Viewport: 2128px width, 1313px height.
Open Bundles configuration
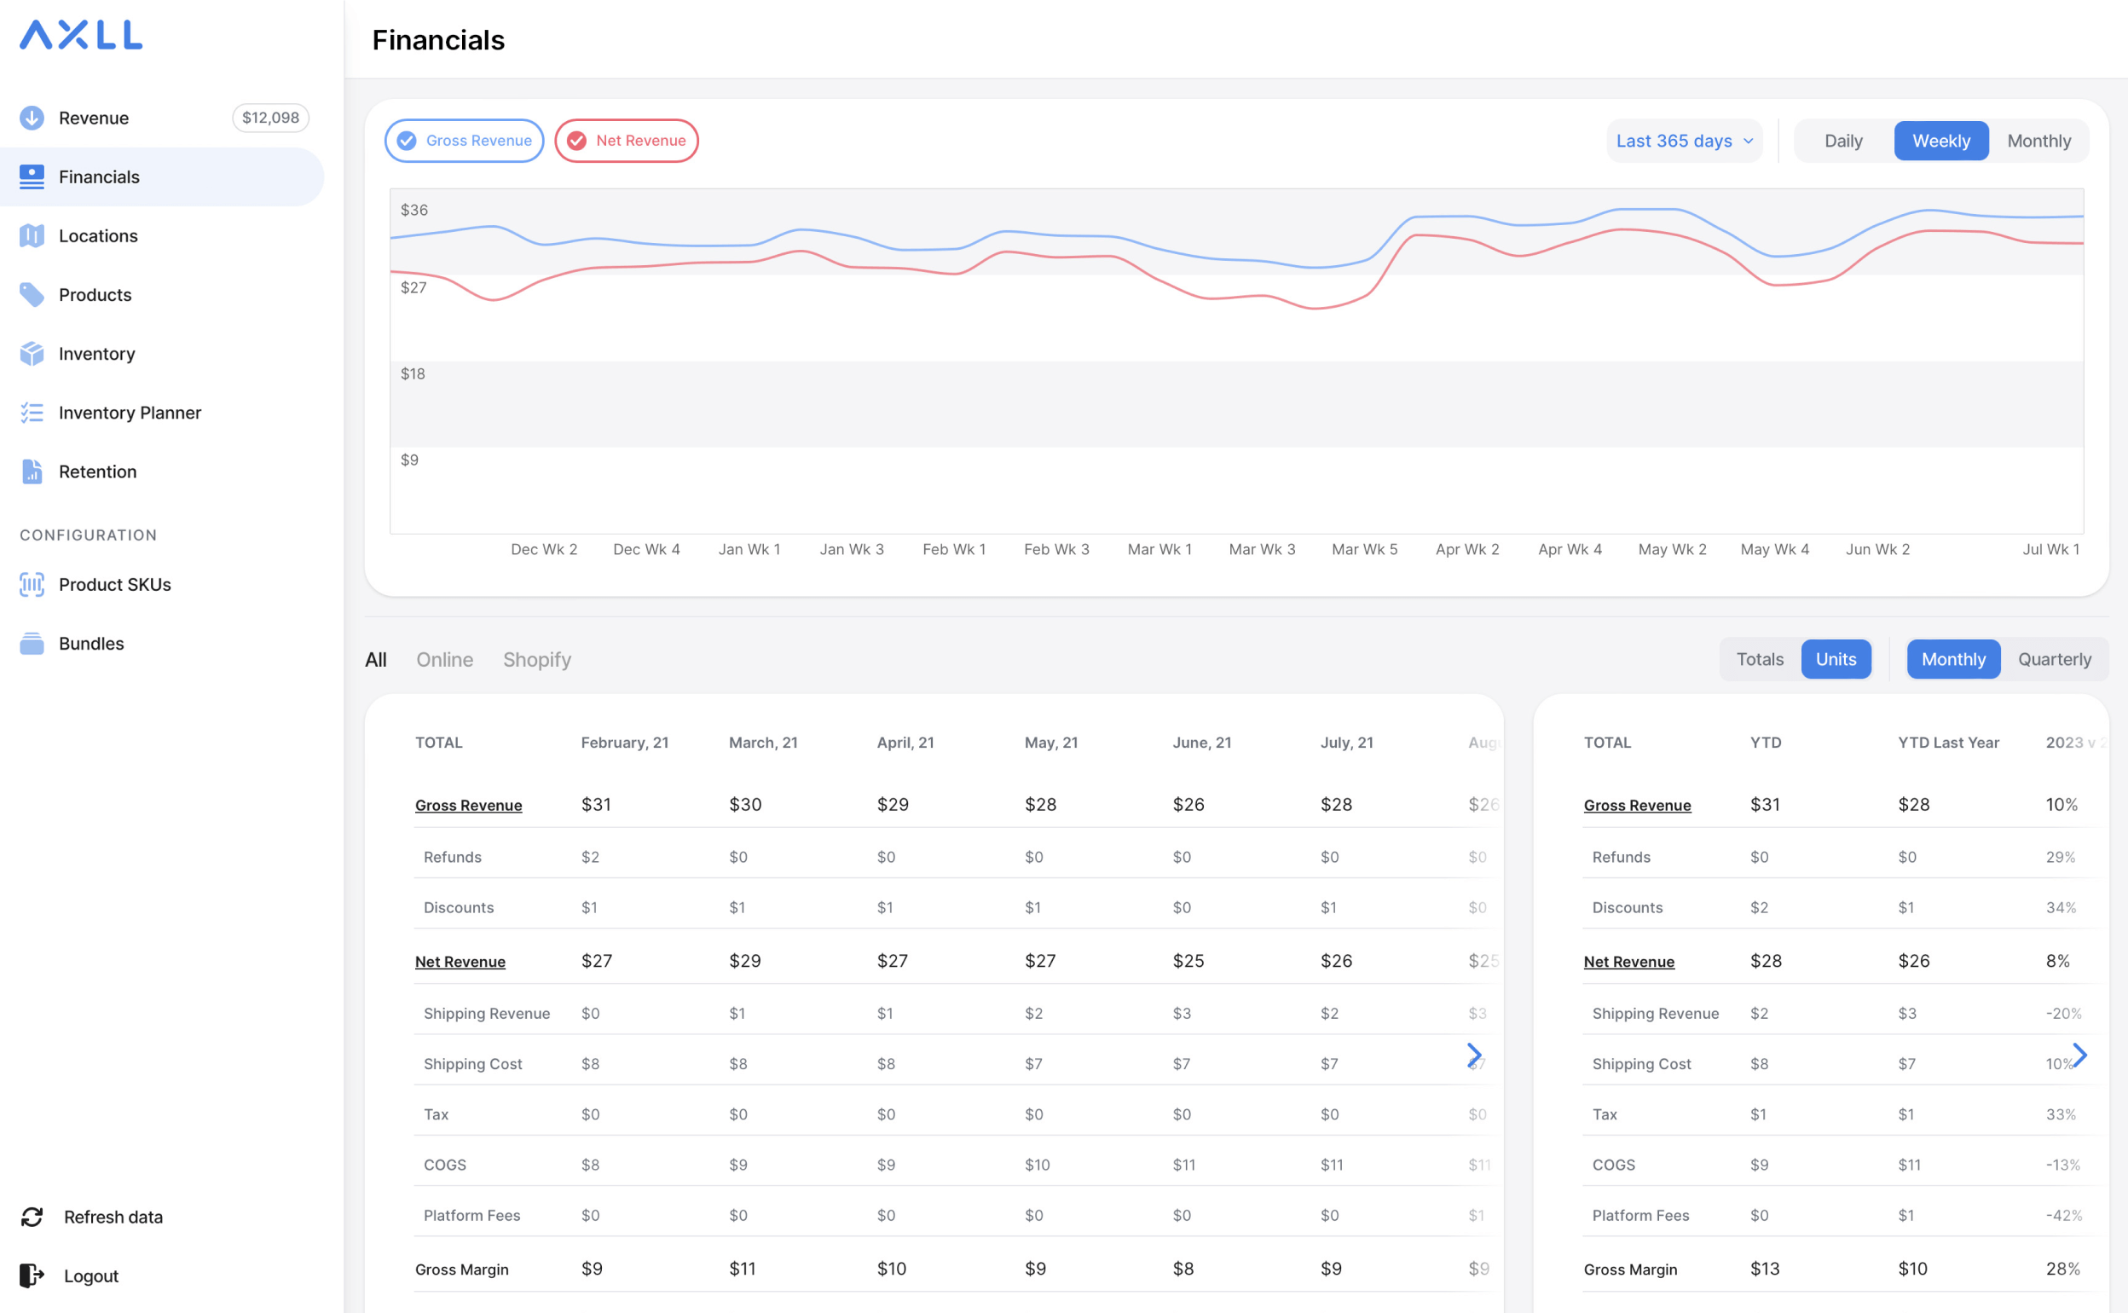click(x=162, y=644)
